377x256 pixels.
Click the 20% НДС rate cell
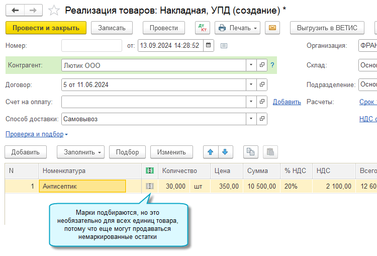296,186
